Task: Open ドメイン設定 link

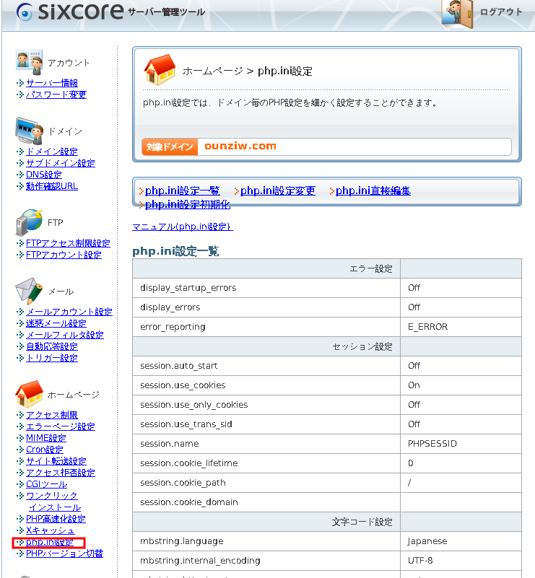Action: [x=52, y=152]
